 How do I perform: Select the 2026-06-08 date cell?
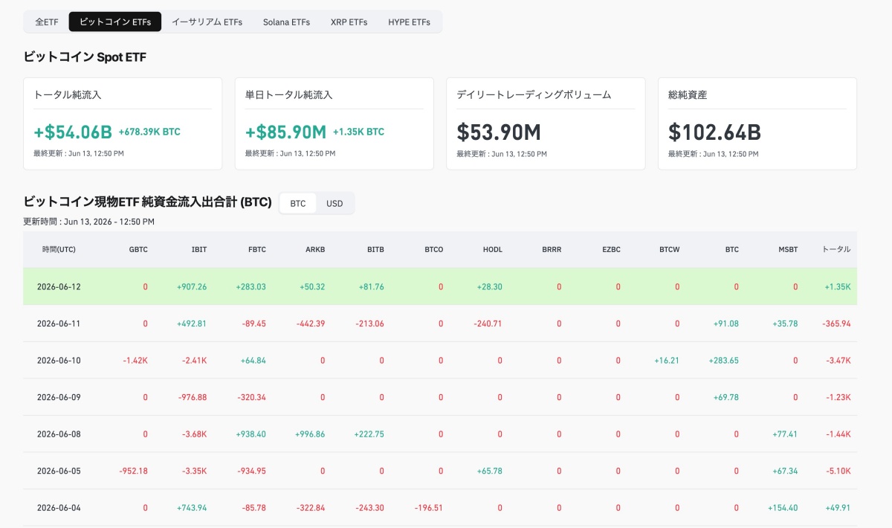tap(59, 434)
